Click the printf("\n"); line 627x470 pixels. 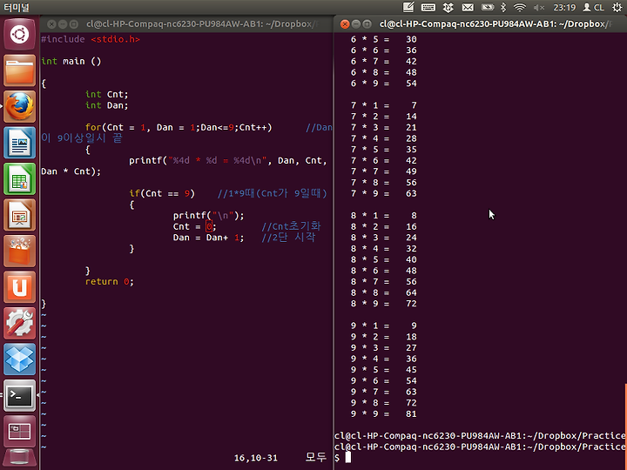point(208,216)
